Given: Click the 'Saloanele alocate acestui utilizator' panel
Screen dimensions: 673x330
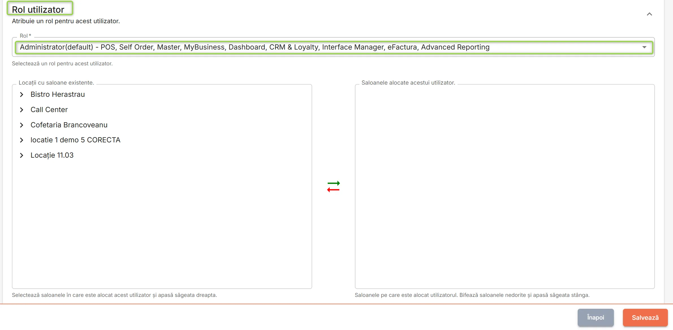Looking at the screenshot, I should click(504, 186).
